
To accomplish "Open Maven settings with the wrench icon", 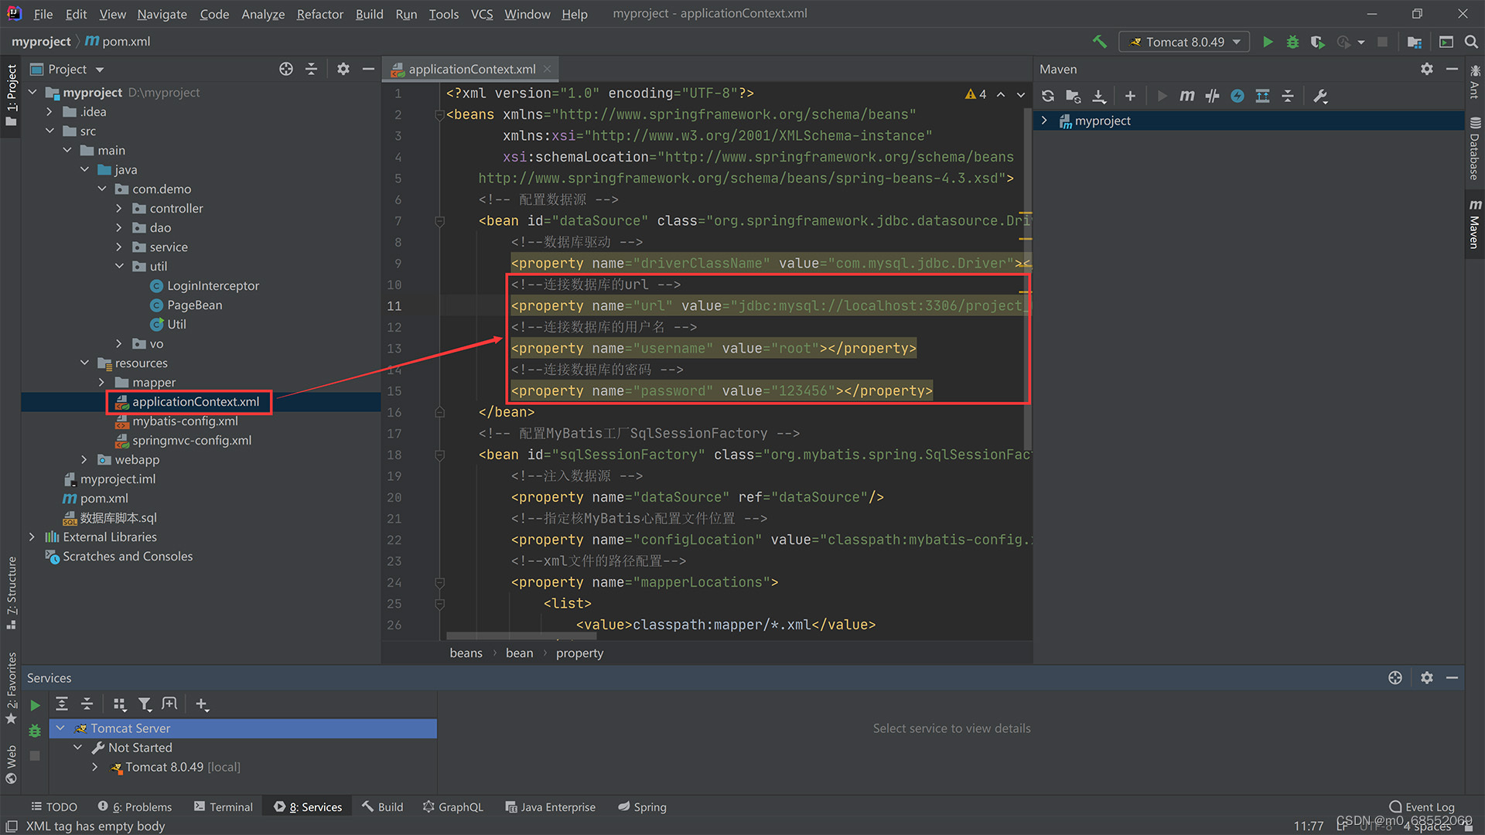I will [1320, 96].
